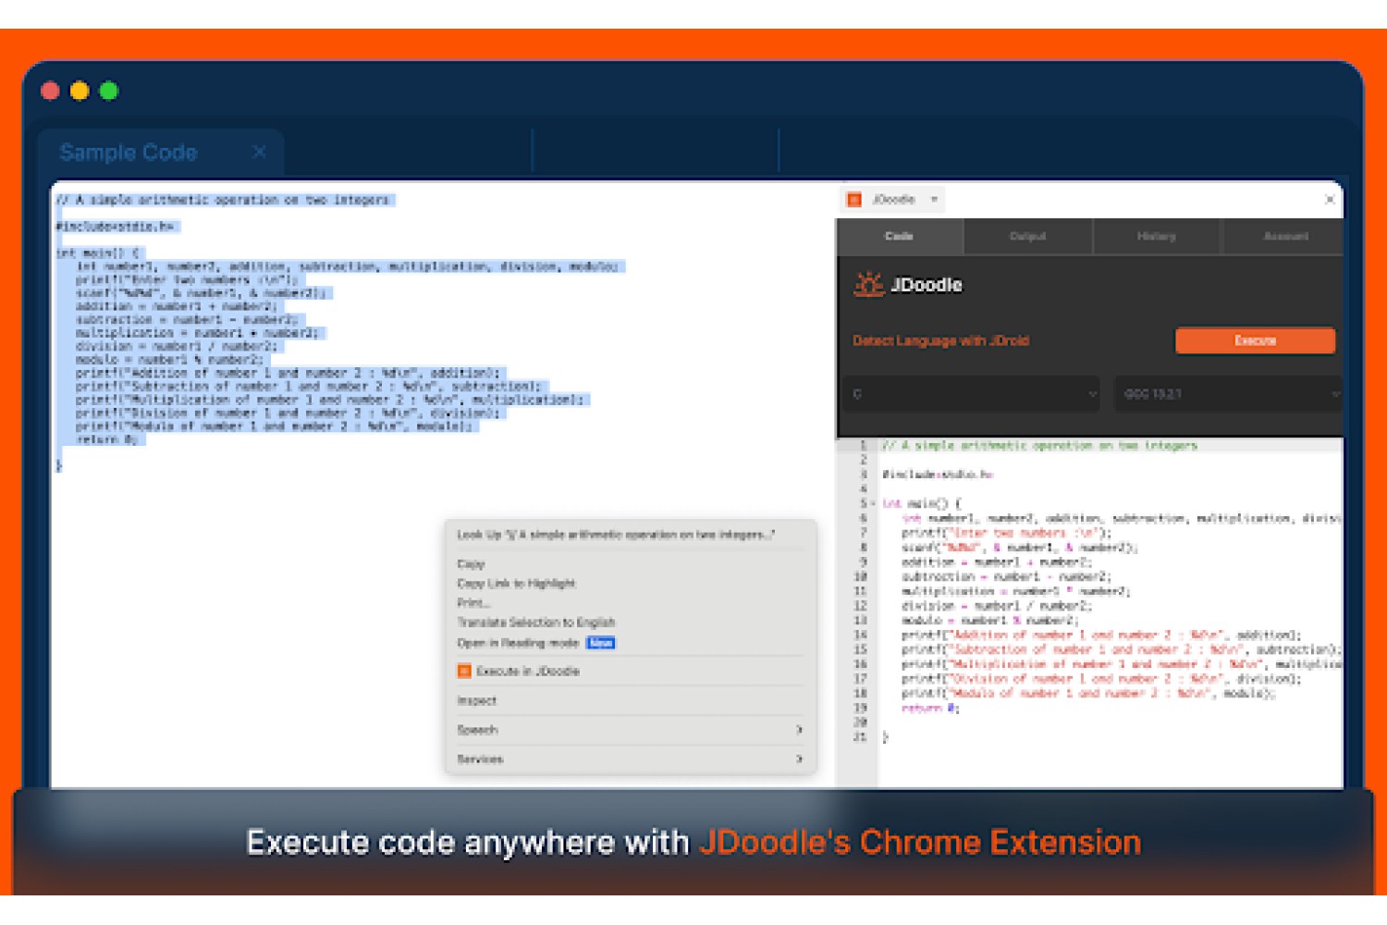Select the Sample Code browser tab
Viewport: 1387px width, 925px height.
[161, 152]
